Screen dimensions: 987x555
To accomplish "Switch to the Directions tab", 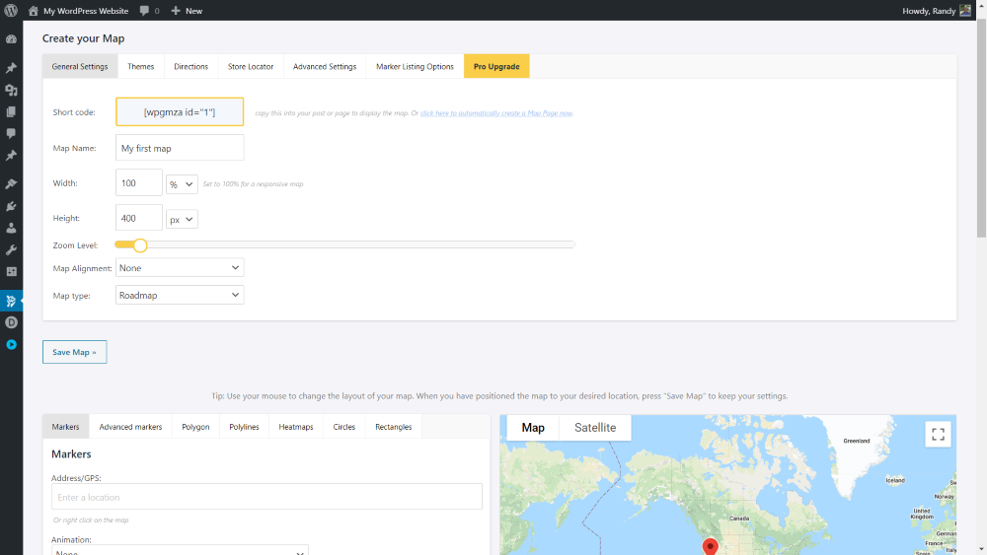I will [191, 66].
